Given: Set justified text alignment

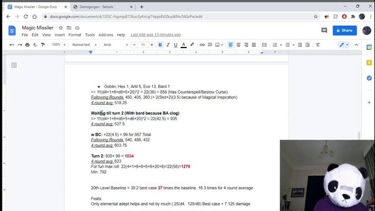Looking at the screenshot, I should 254,45.
